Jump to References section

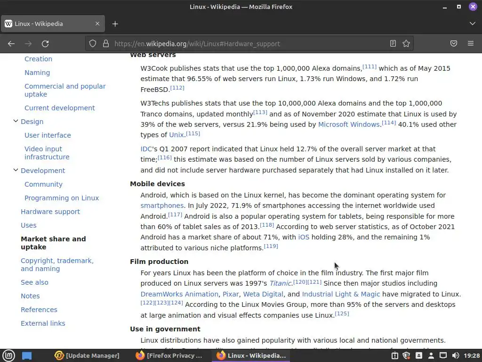(39, 310)
